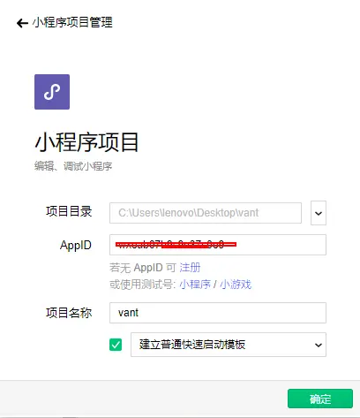Click the 编辑、调试小程序 subtitle
The width and height of the screenshot is (360, 418).
pyautogui.click(x=73, y=166)
